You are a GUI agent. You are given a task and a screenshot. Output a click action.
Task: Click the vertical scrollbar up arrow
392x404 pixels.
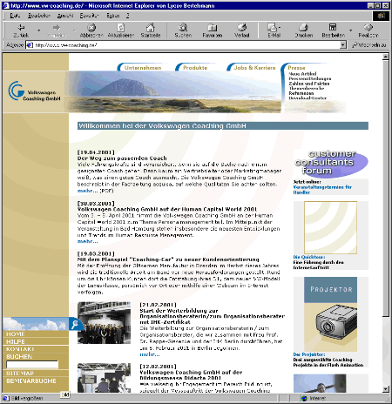point(386,57)
